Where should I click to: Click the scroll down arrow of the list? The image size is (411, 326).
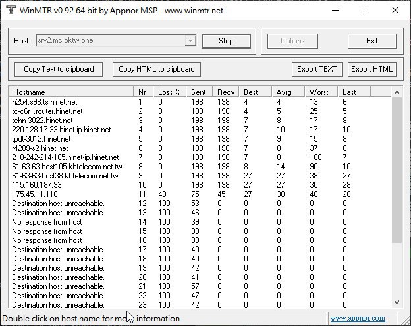[397, 302]
